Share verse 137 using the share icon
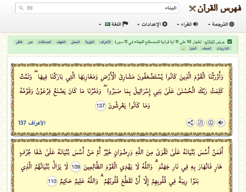The image size is (246, 192). click(190, 123)
